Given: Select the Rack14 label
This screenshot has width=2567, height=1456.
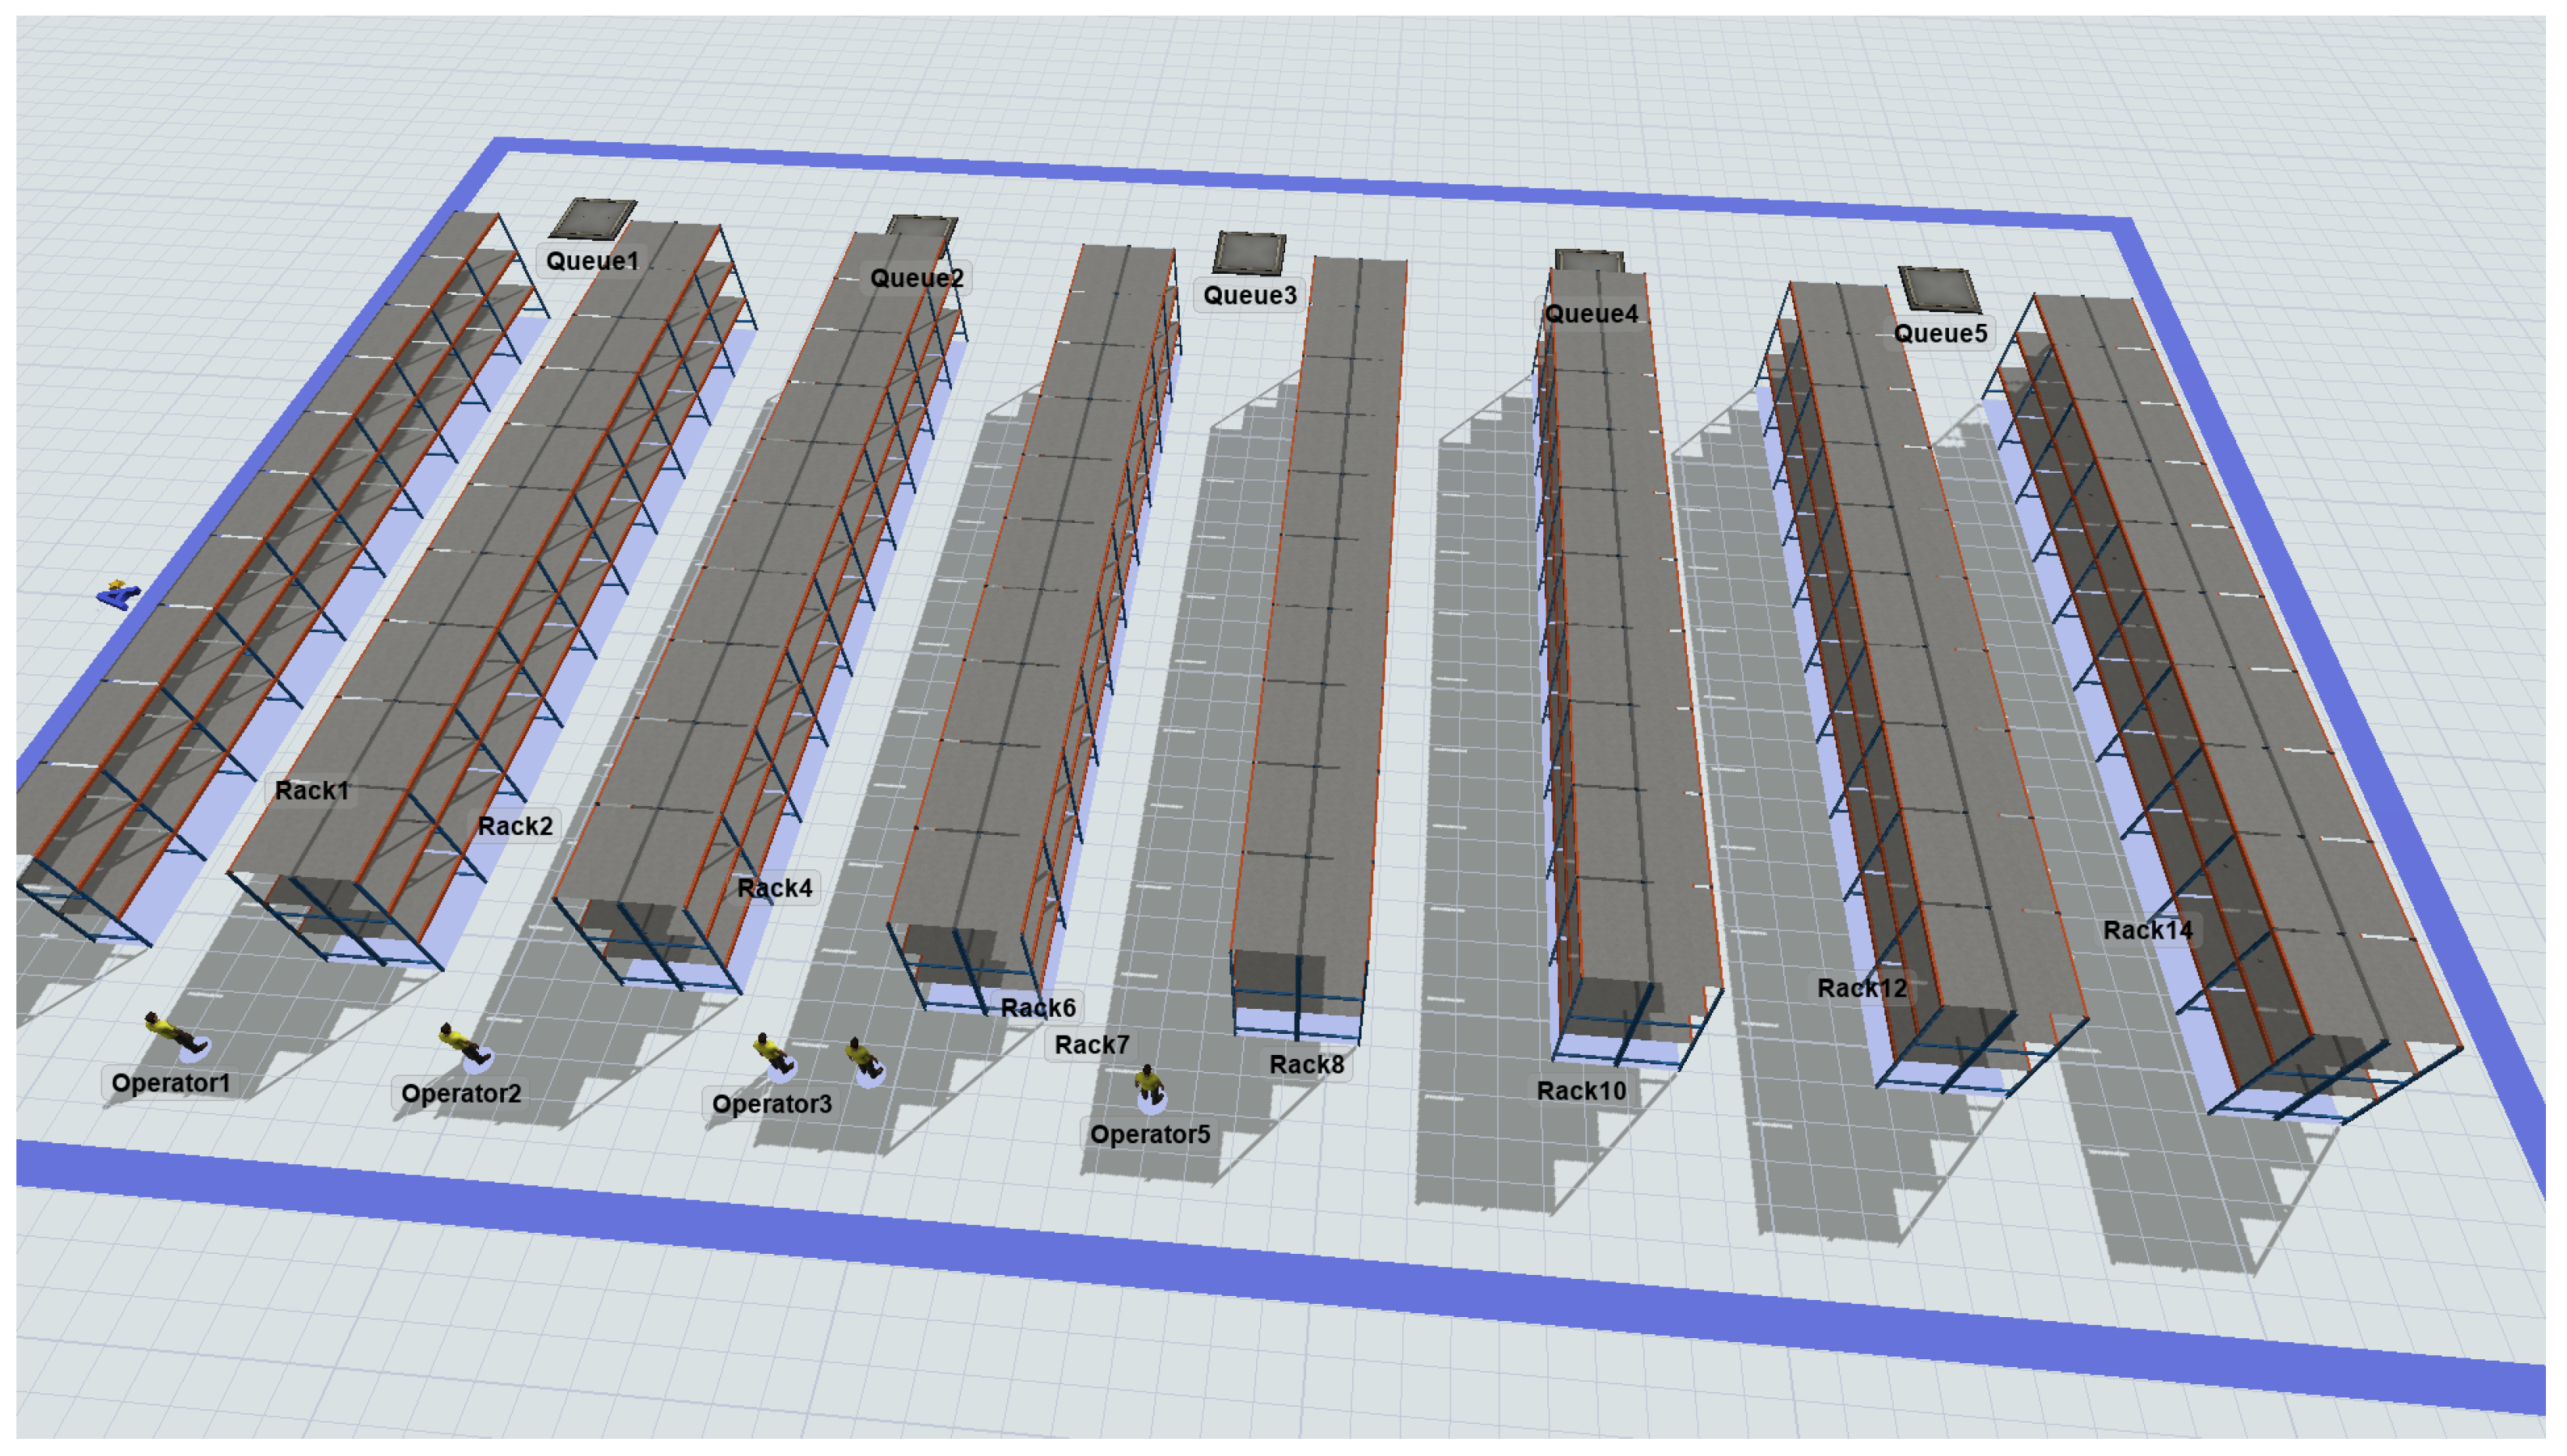Looking at the screenshot, I should tap(2147, 930).
